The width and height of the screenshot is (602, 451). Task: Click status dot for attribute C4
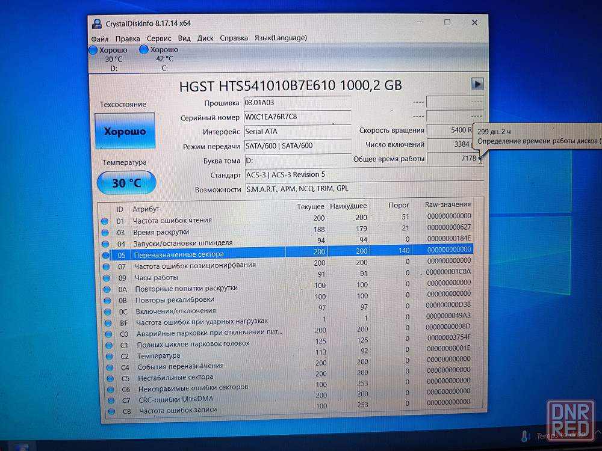click(110, 367)
